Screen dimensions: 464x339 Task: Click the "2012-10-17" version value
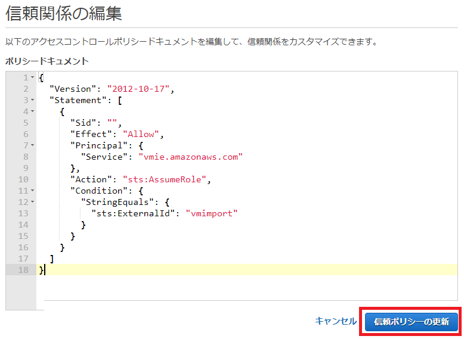point(138,89)
